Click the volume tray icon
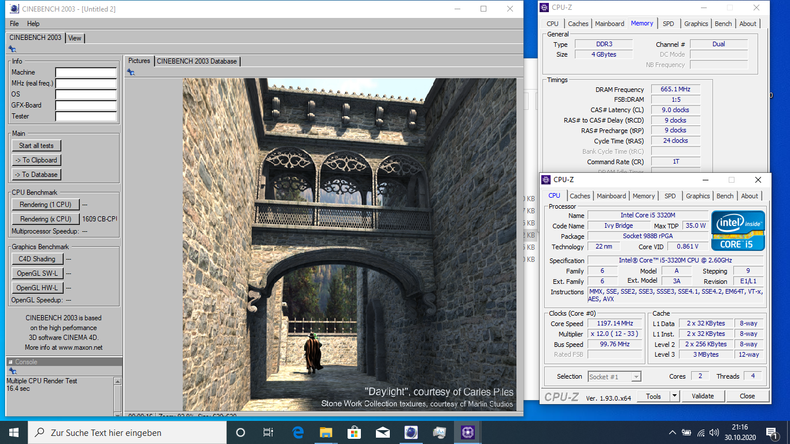This screenshot has width=790, height=444. tap(715, 432)
